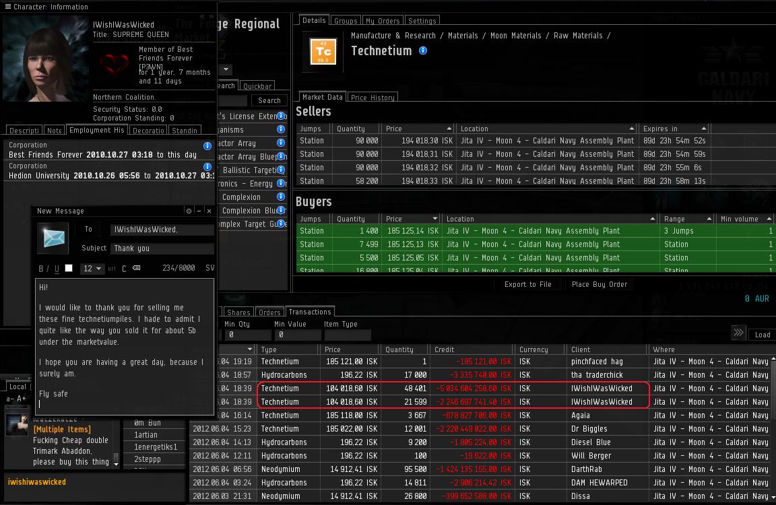Click clear formatting C icon in message toolbar
Image resolution: width=776 pixels, height=505 pixels.
[x=124, y=269]
